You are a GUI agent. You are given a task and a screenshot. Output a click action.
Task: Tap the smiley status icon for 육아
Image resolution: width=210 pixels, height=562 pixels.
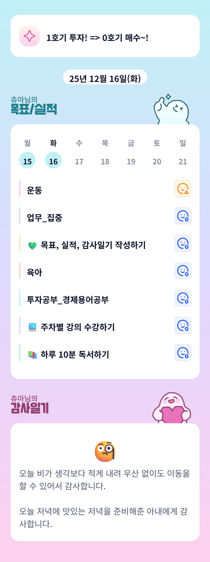[x=183, y=271]
